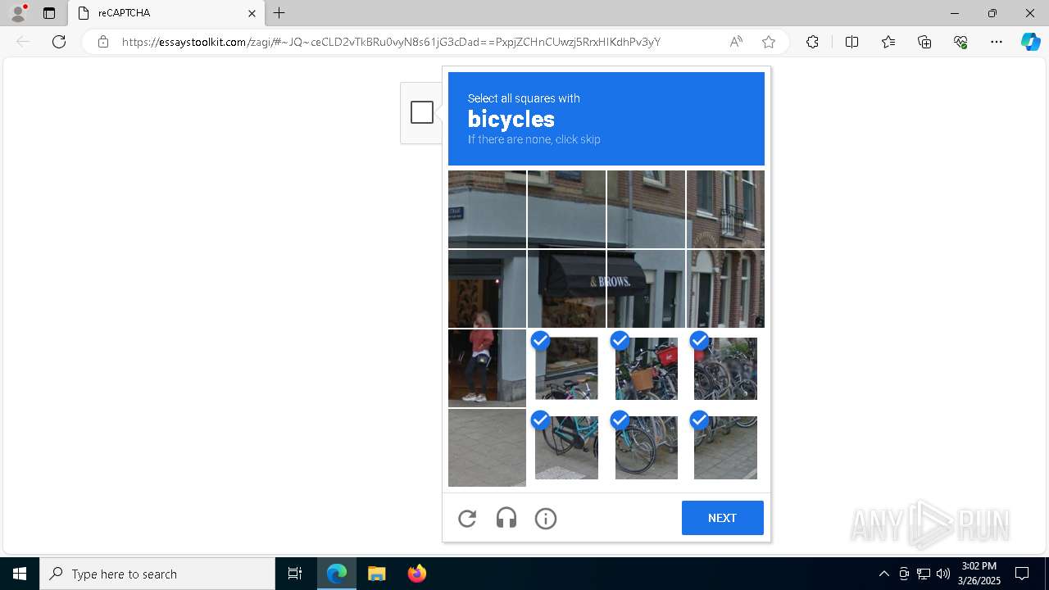1049x590 pixels.
Task: Click the NEXT button
Action: (722, 518)
